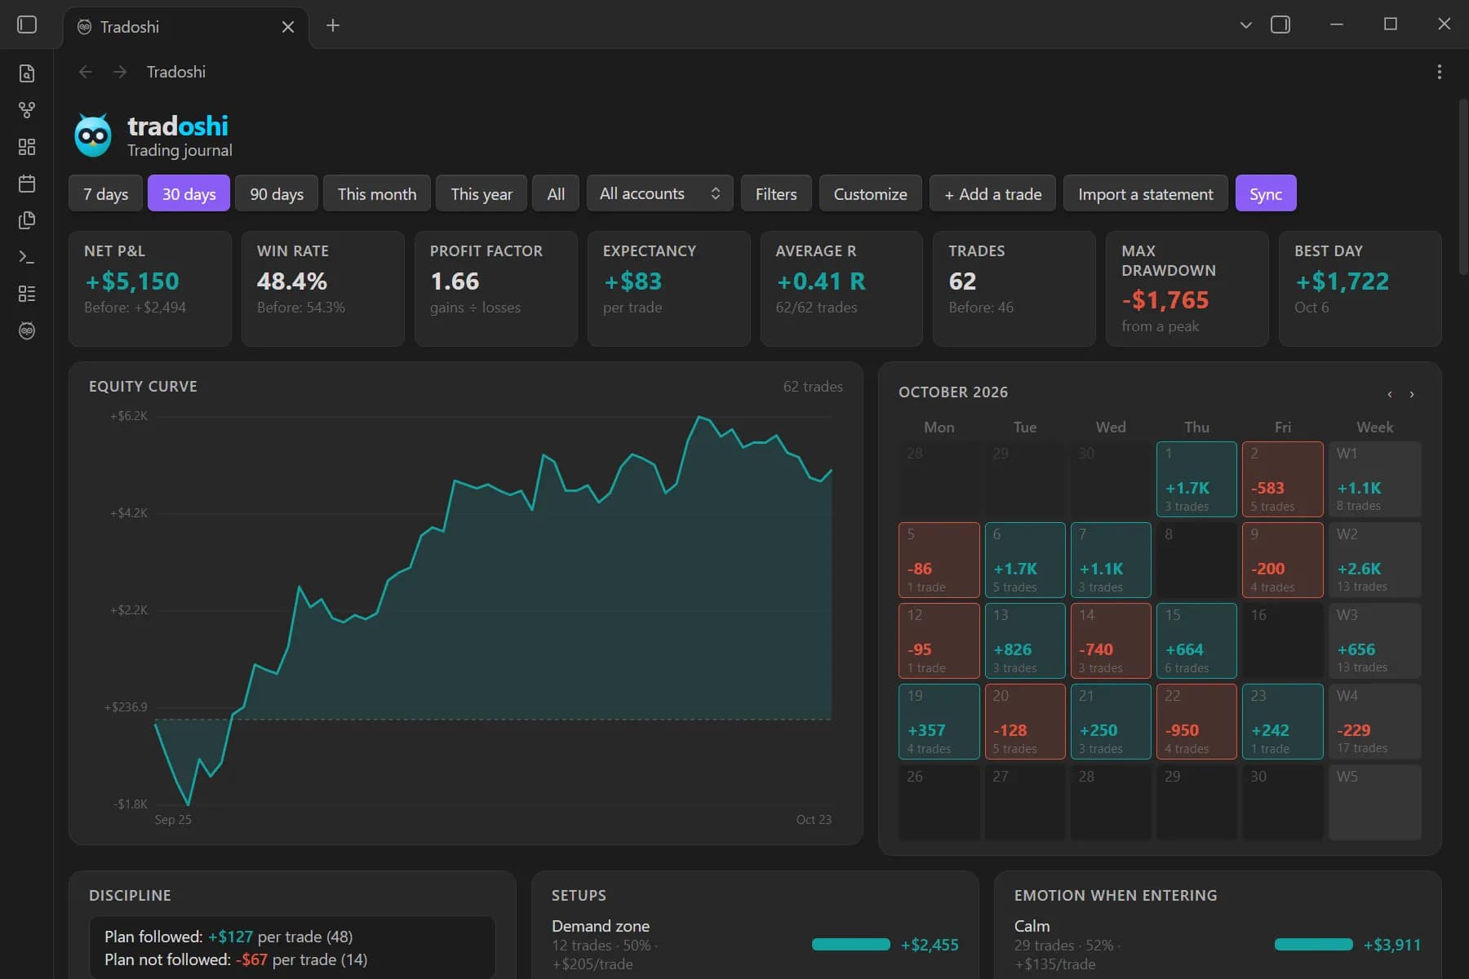This screenshot has height=979, width=1469.
Task: Toggle the left sidebar panel icon
Action: 27,24
